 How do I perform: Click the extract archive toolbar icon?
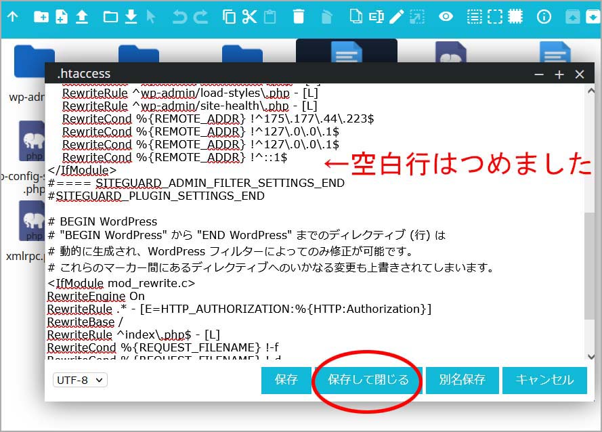point(593,16)
